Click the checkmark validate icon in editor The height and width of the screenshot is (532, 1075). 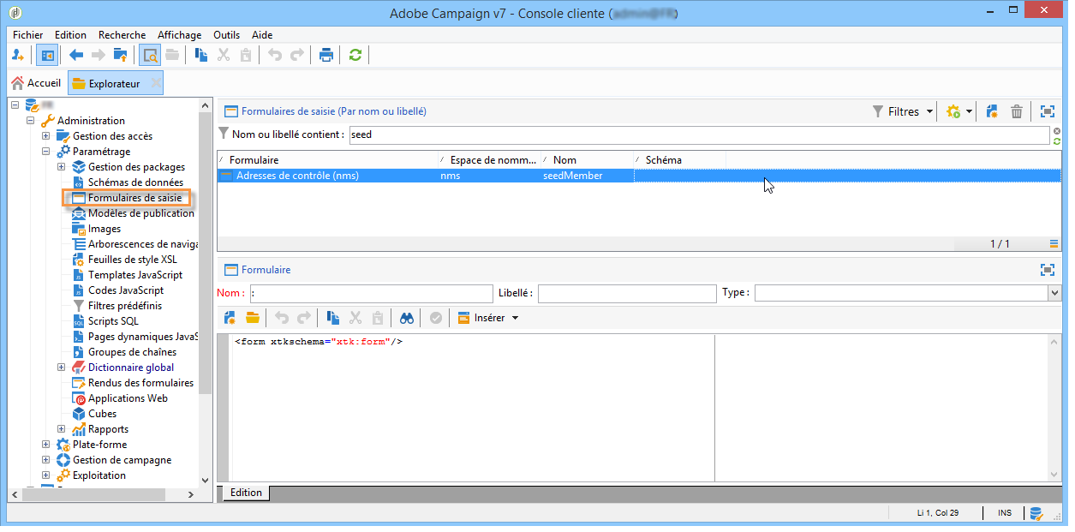coord(436,318)
